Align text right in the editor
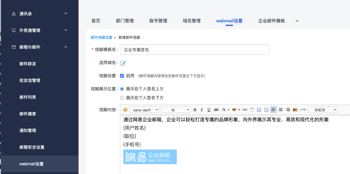Screen dimensions: 350x174 [288, 110]
